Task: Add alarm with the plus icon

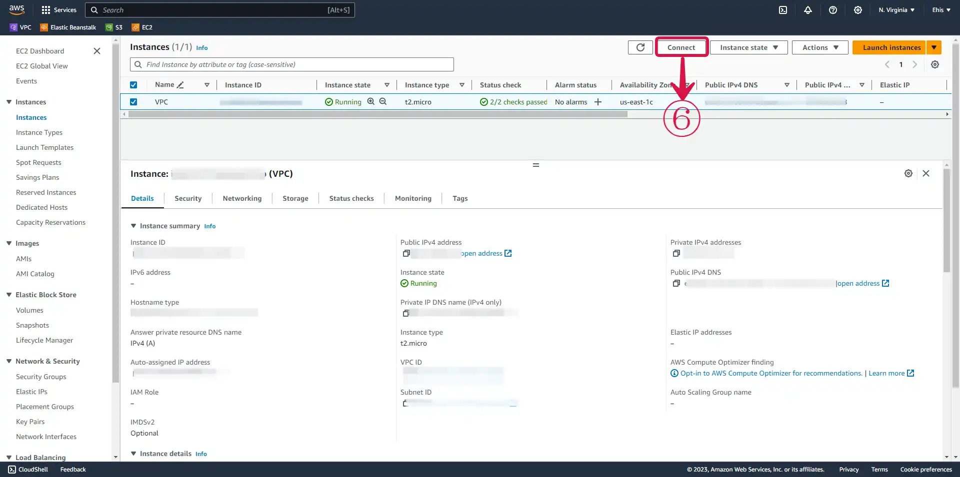Action: 598,102
